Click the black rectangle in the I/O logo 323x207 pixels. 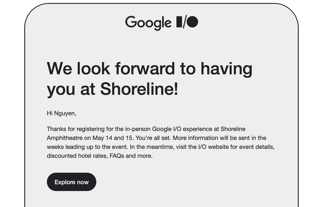[x=179, y=22]
